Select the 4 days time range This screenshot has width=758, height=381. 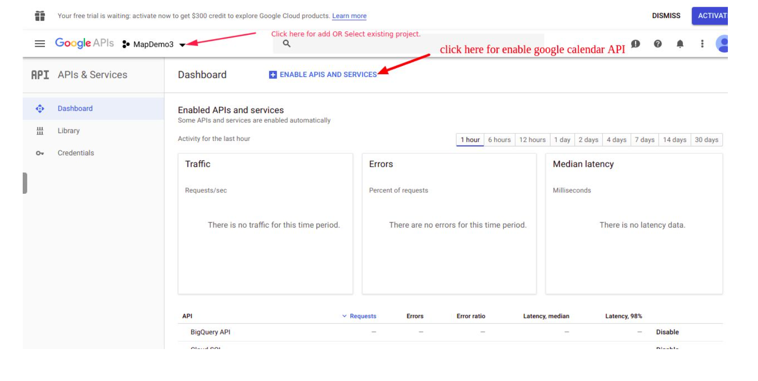(x=617, y=140)
